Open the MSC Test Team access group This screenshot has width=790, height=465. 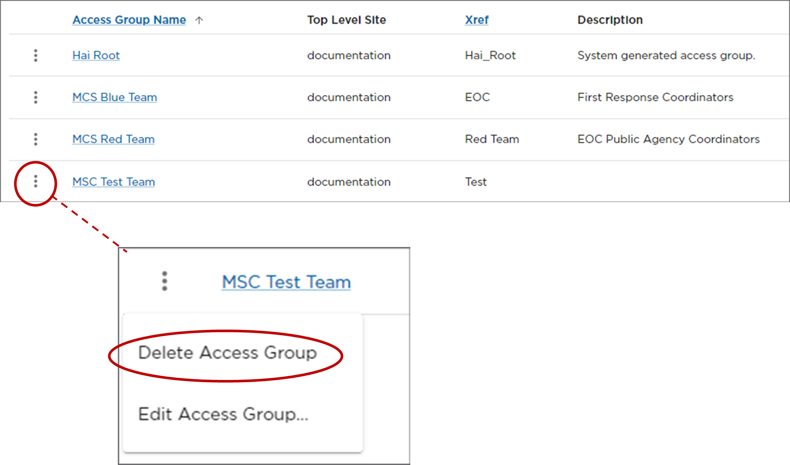113,182
